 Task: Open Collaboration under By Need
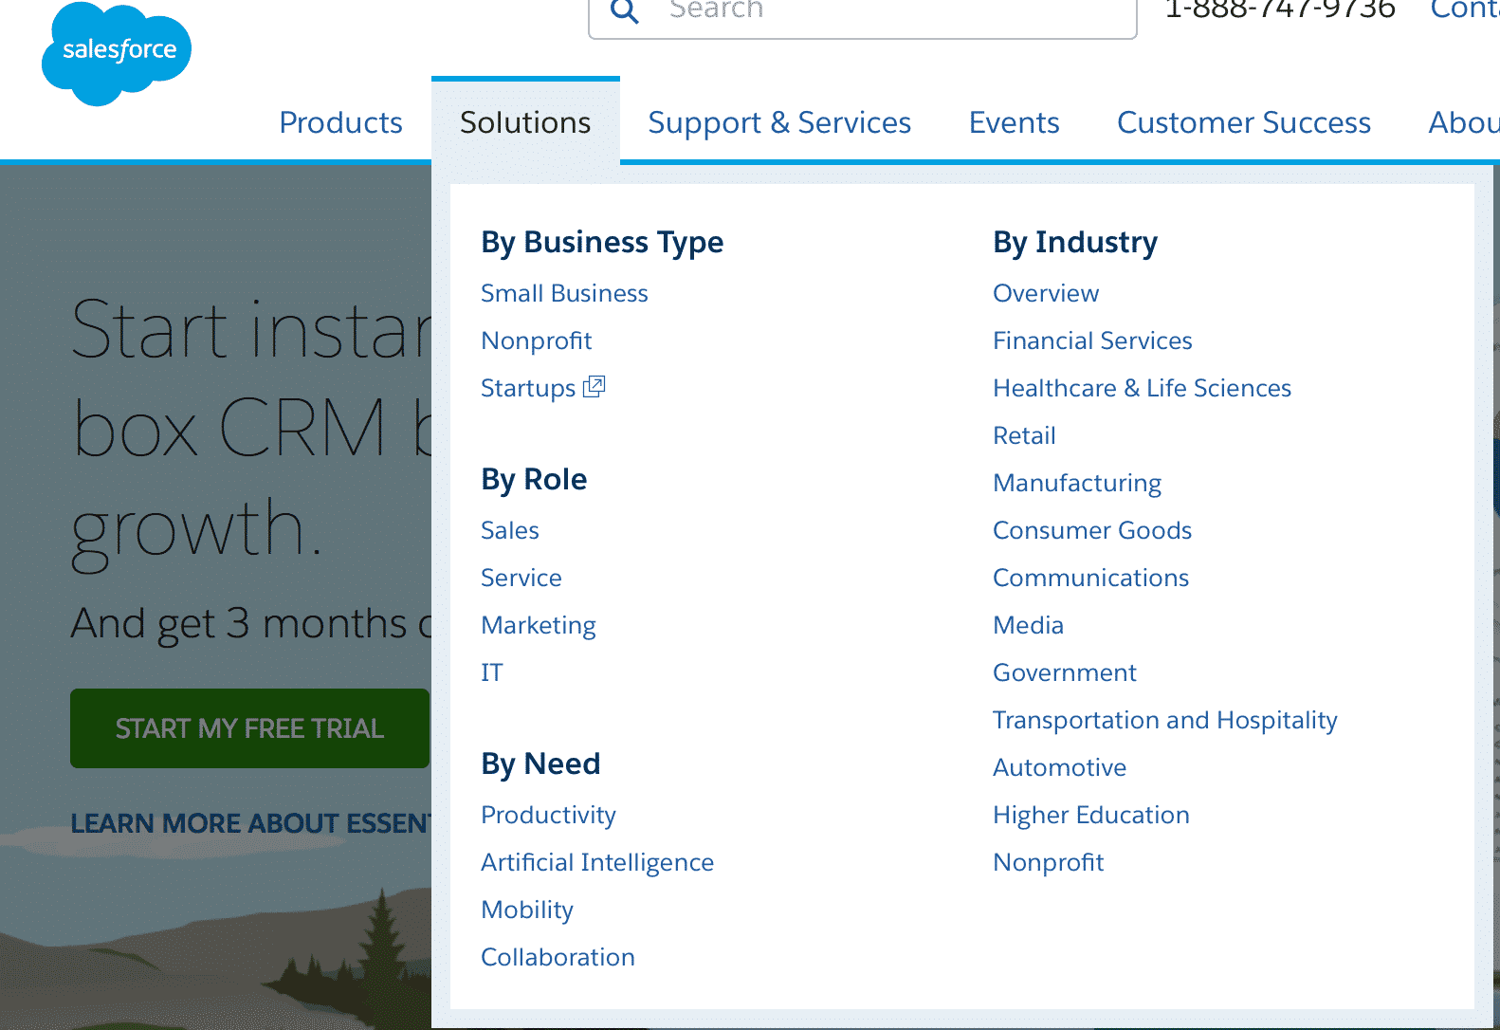(x=558, y=957)
